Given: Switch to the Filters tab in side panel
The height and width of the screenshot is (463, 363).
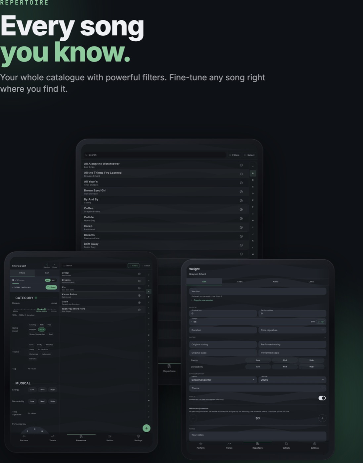Looking at the screenshot, I should [x=22, y=273].
